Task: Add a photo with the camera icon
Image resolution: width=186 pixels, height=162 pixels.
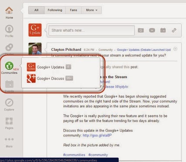Action: tap(141, 30)
